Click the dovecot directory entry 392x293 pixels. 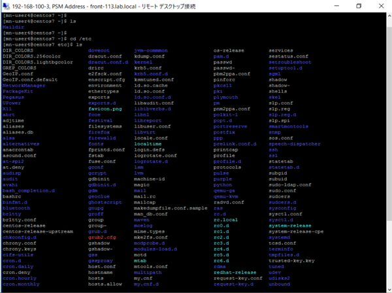pyautogui.click(x=99, y=50)
